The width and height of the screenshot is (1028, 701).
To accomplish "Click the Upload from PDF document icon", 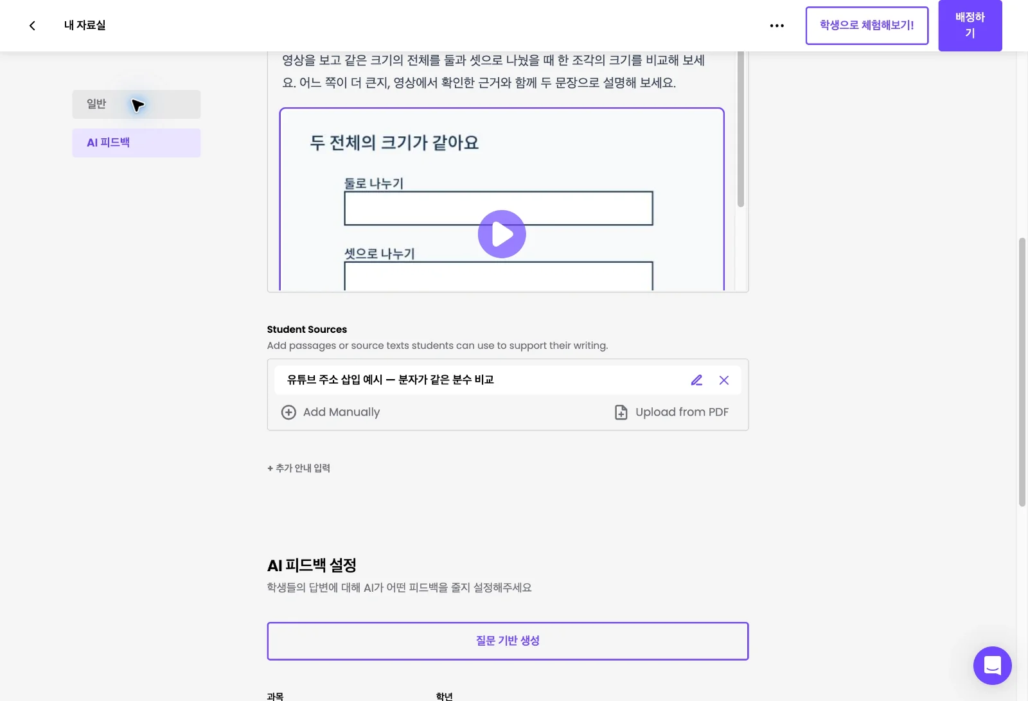I will point(621,412).
